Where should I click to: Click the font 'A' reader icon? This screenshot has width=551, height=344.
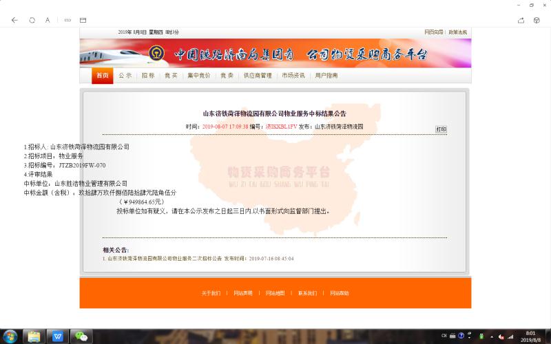pos(48,20)
